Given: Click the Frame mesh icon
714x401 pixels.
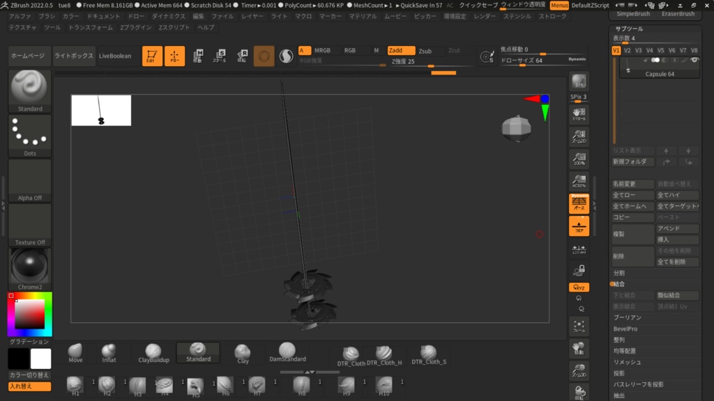Looking at the screenshot, I should tap(579, 326).
